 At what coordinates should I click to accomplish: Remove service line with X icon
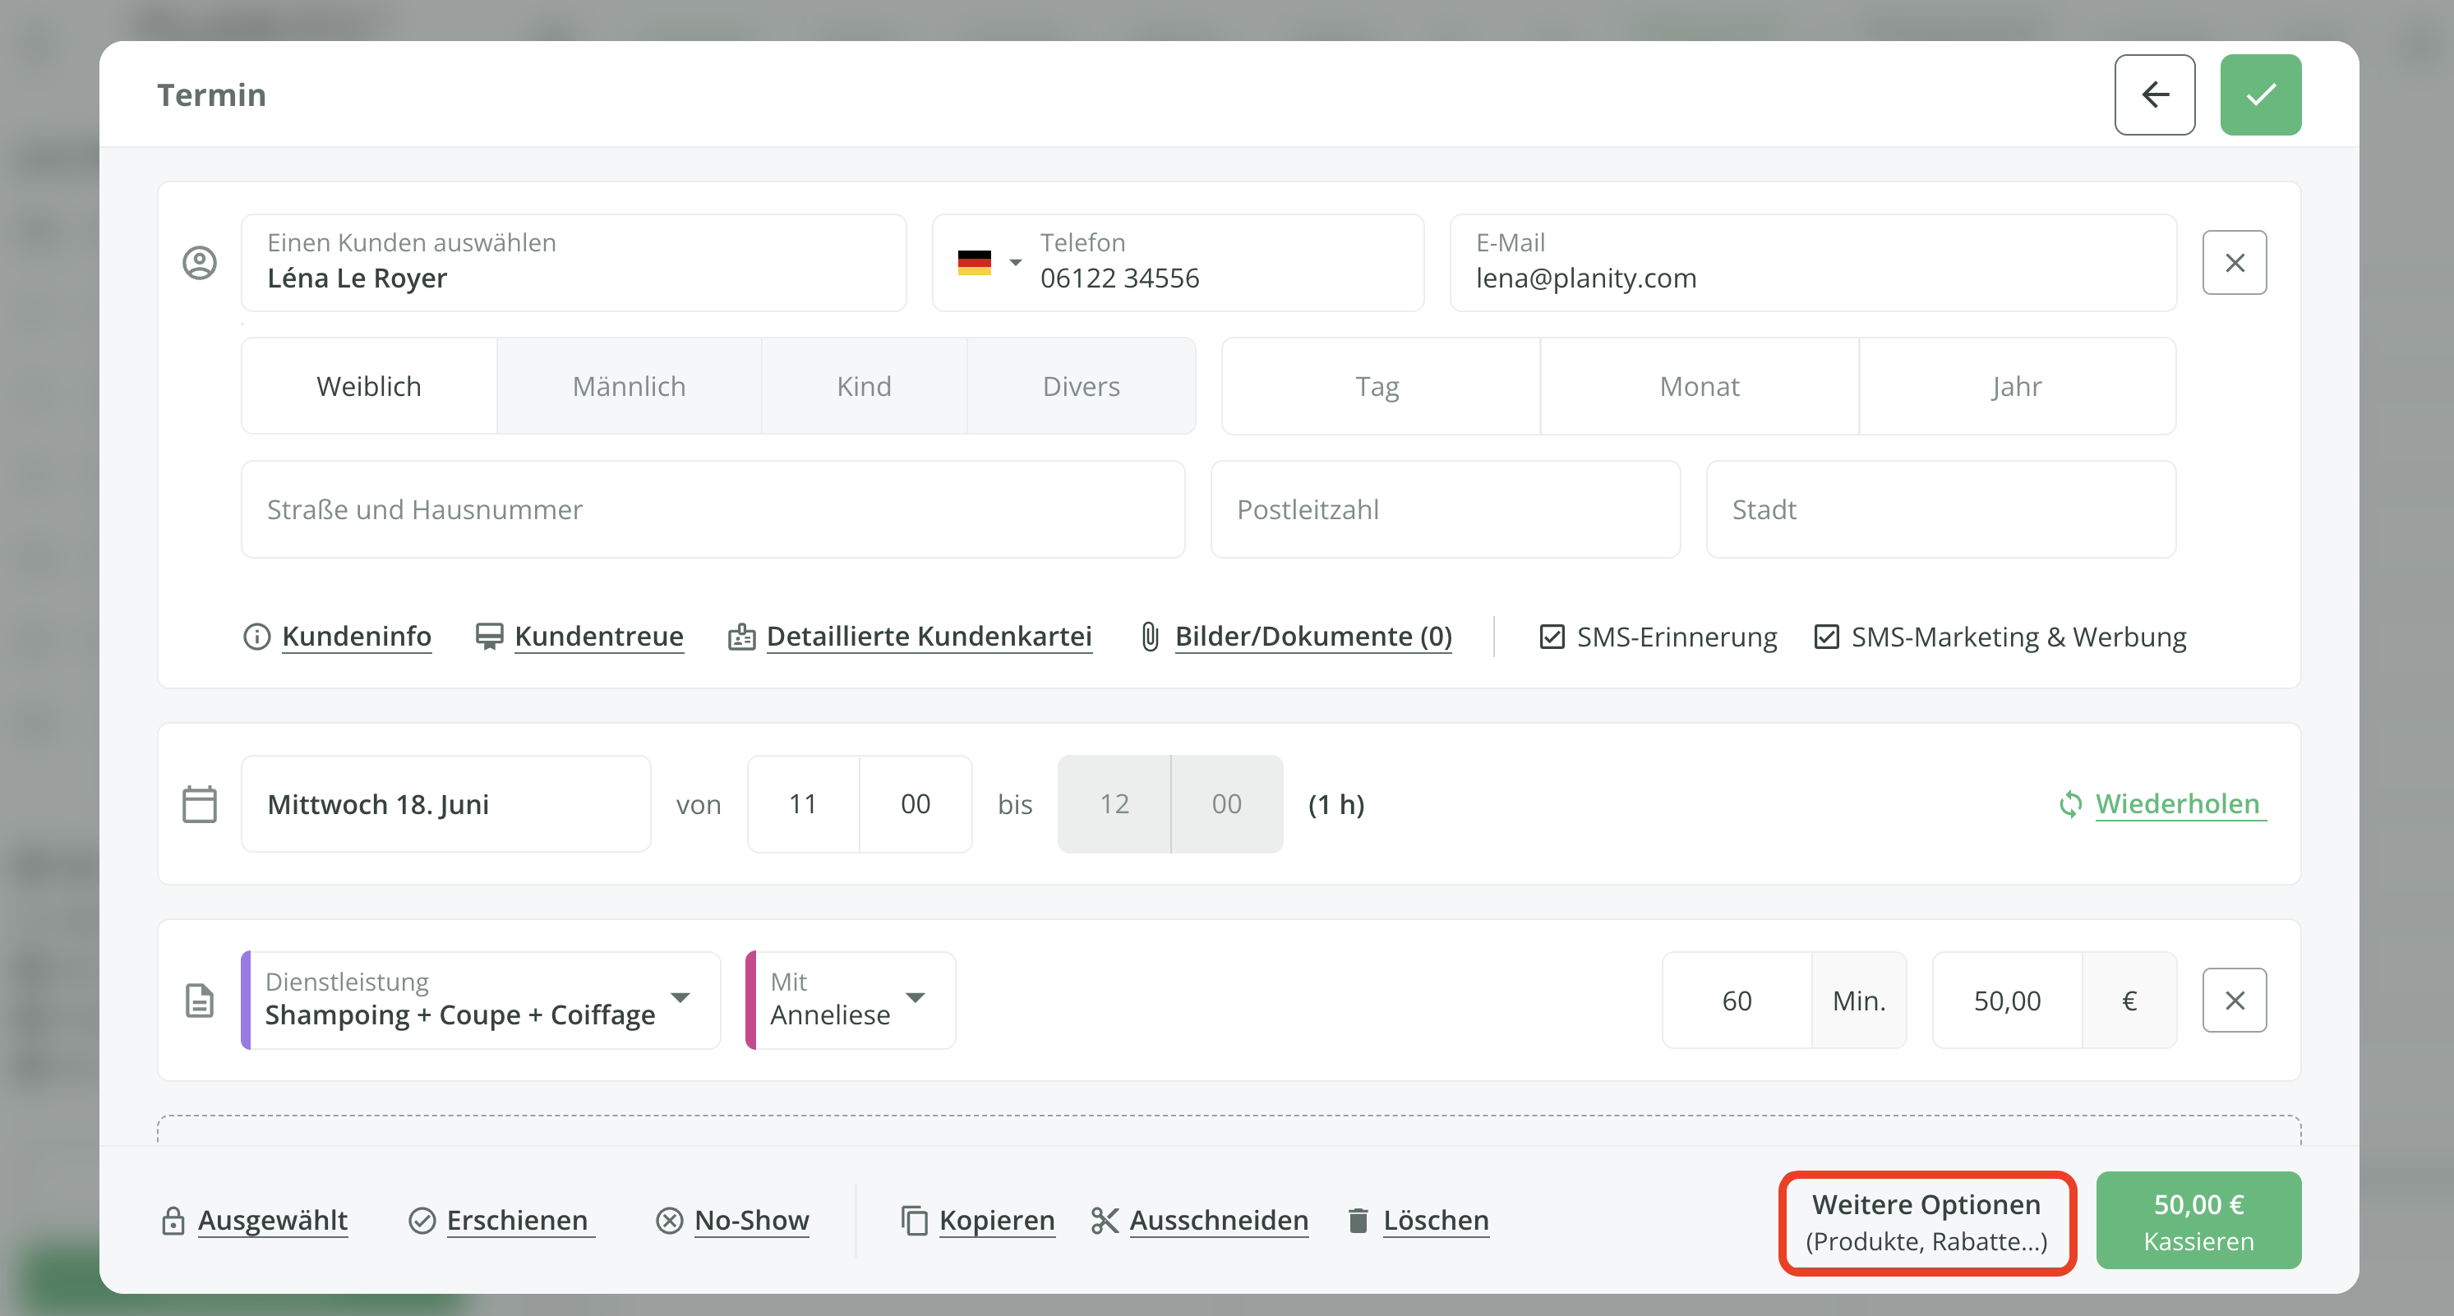(2234, 1000)
